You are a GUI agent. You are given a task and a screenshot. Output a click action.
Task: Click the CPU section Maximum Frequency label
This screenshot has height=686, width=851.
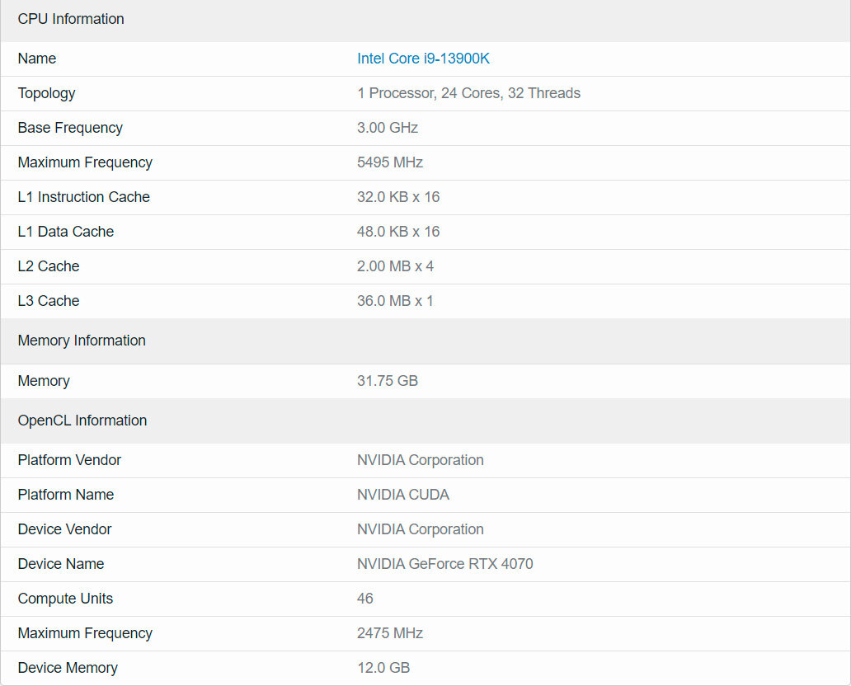85,162
